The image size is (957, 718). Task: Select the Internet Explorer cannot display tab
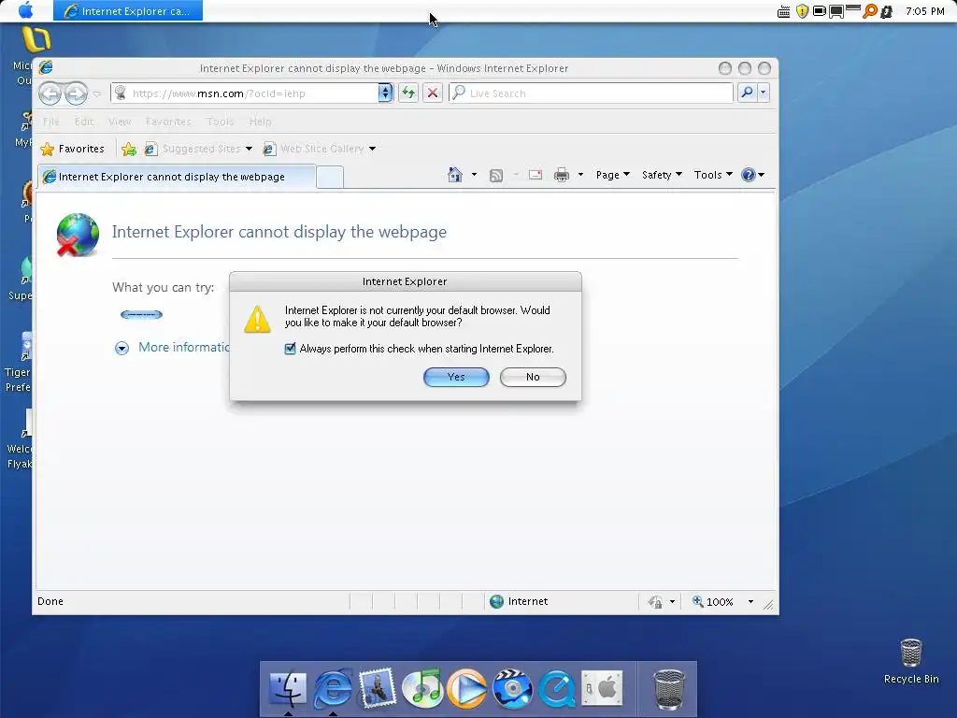pos(177,177)
